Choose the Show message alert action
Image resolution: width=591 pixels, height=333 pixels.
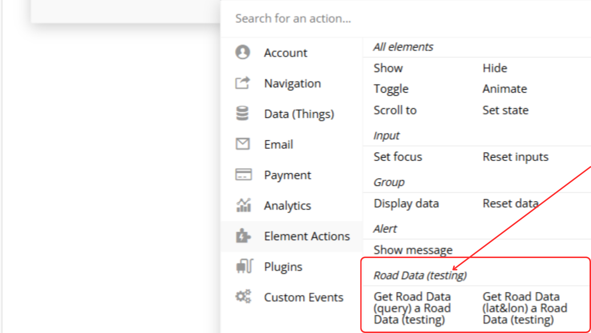(413, 250)
